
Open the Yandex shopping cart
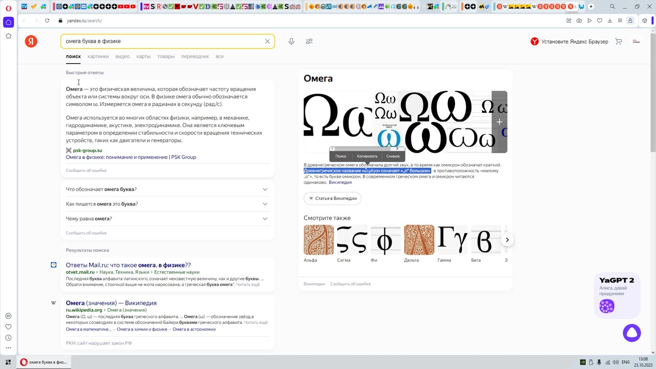pyautogui.click(x=619, y=42)
